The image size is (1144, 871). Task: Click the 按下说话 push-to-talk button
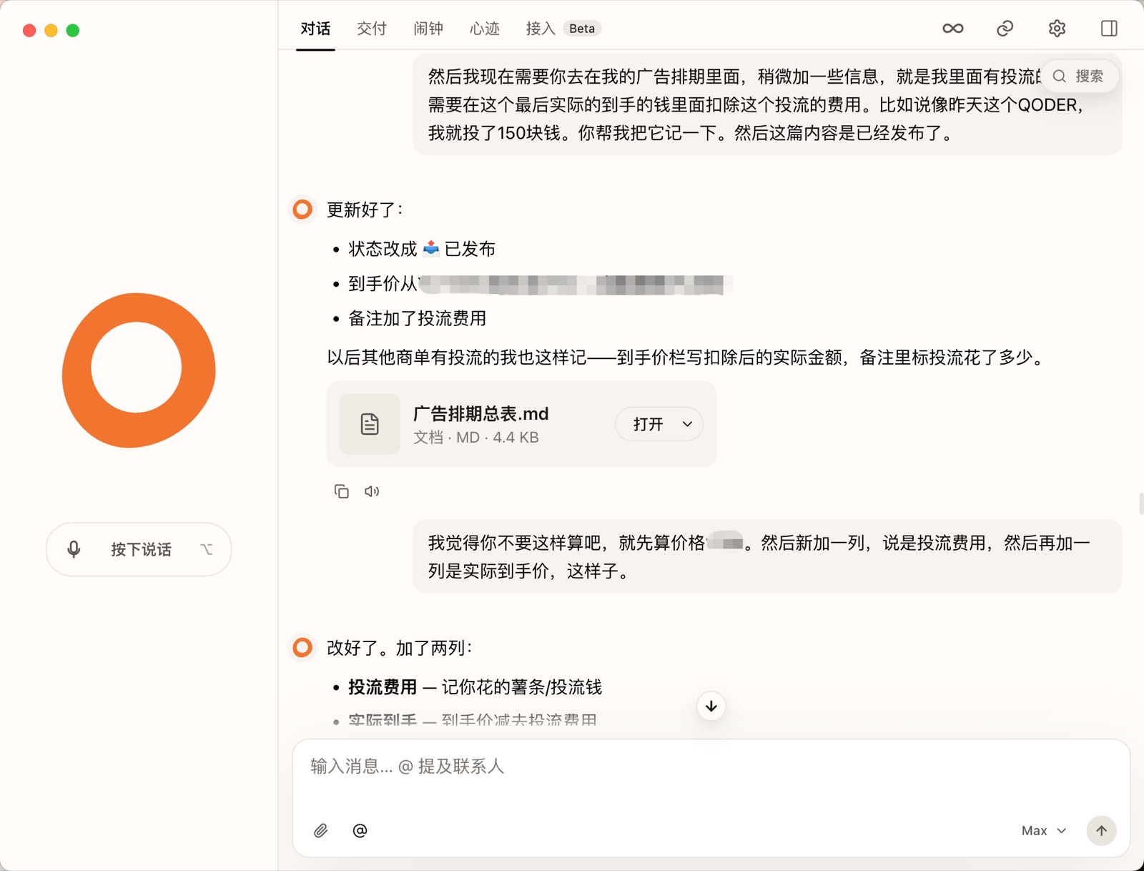pos(139,549)
